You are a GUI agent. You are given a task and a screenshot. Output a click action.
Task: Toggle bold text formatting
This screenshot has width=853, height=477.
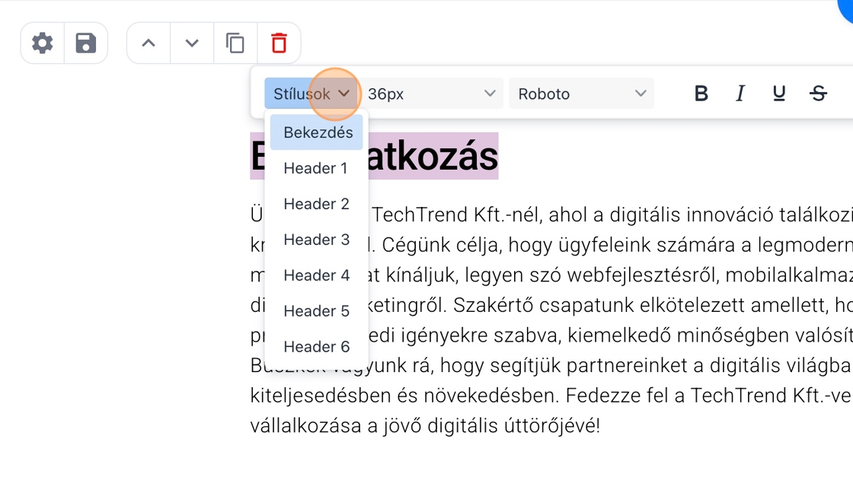click(x=701, y=94)
